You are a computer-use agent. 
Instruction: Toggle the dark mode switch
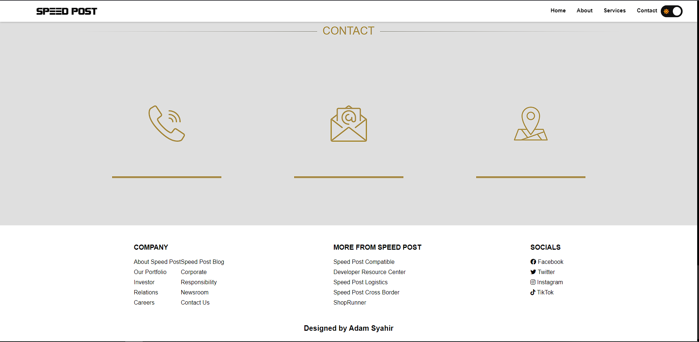coord(671,11)
